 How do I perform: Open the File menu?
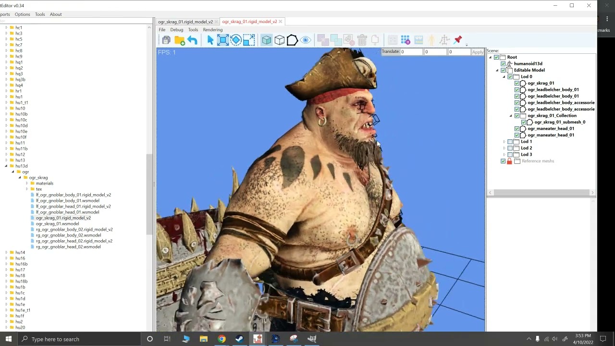(x=162, y=30)
